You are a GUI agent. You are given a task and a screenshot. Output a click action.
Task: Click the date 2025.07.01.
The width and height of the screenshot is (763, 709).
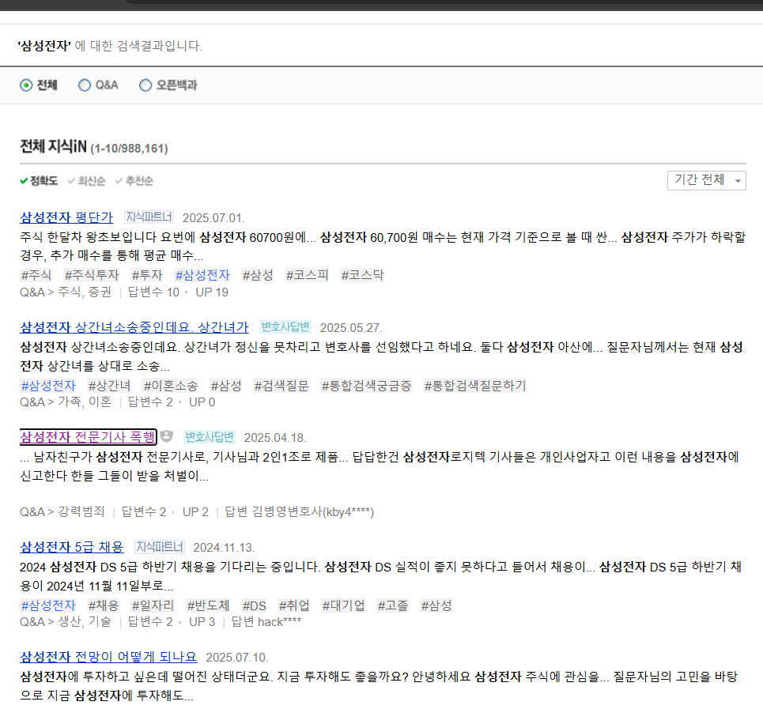coord(213,218)
